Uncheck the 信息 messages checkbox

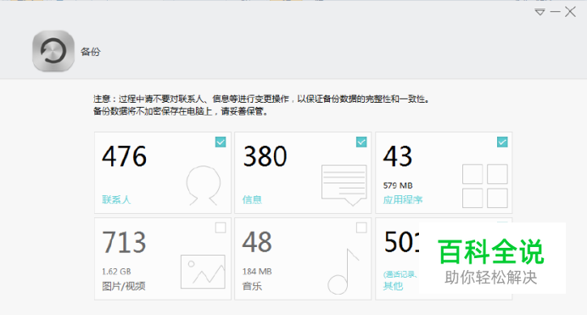361,142
